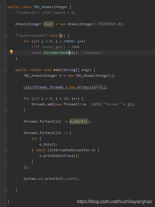This screenshot has height=207, width=155.
Task: Click the underlined List<Thread> type
Action: [35, 87]
